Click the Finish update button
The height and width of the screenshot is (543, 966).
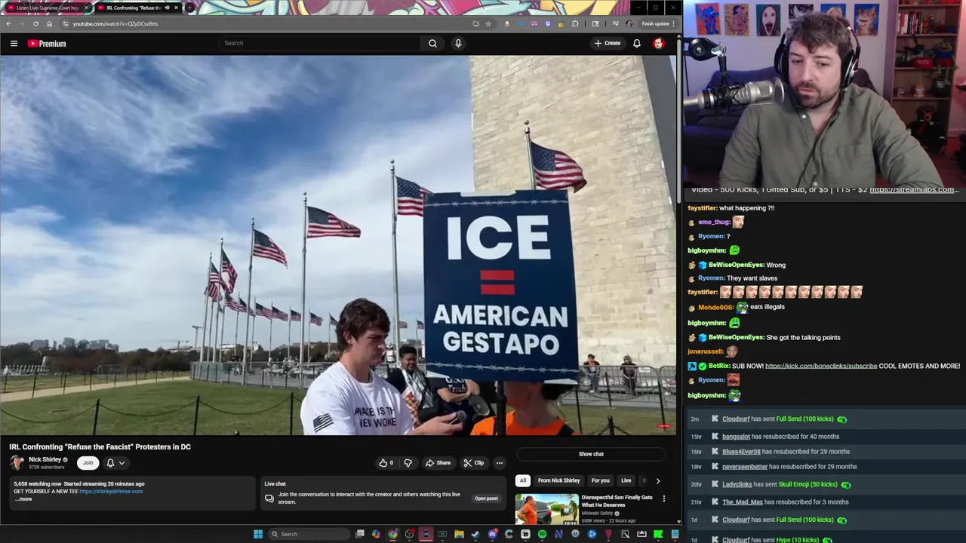click(x=655, y=23)
